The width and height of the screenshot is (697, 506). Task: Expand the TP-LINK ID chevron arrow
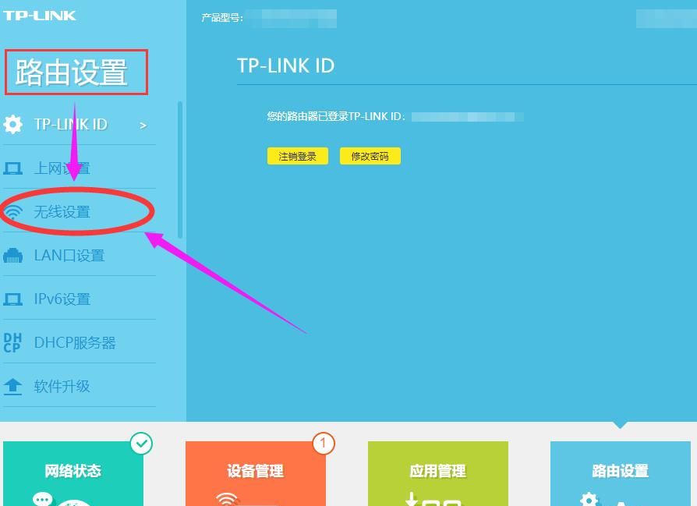coord(143,126)
